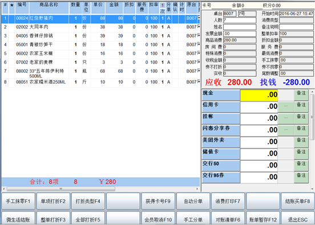Select 美团外卖 payment method
The width and height of the screenshot is (315, 225).
221,142
